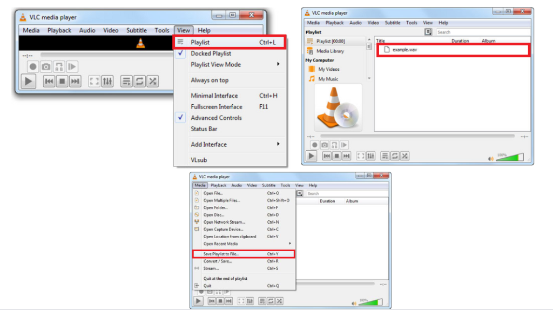This screenshot has width=553, height=310.
Task: Toggle A-B loop in top-left VLC window
Action: (59, 66)
